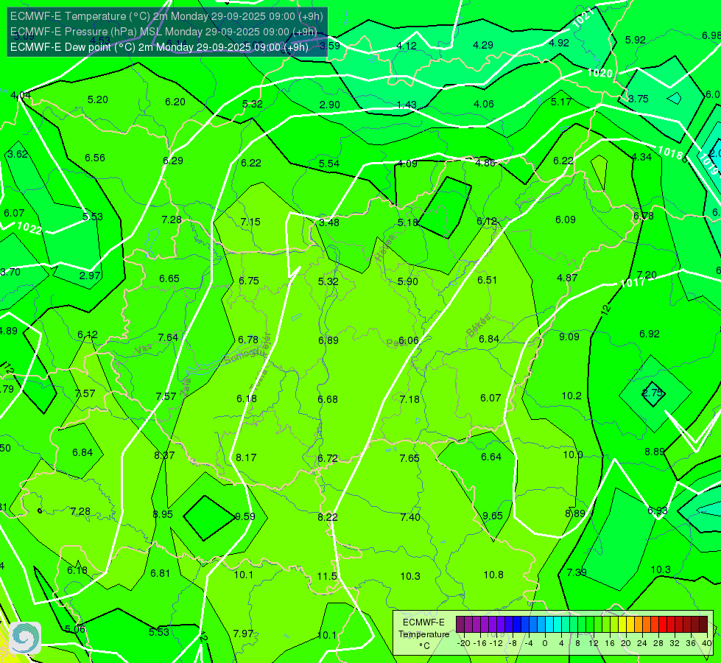Click the 3.48 dew point value
The width and height of the screenshot is (721, 663).
(x=329, y=222)
